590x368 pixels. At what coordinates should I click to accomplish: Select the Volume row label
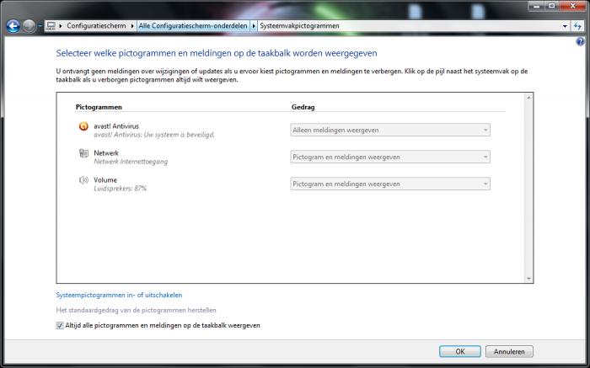click(x=105, y=180)
